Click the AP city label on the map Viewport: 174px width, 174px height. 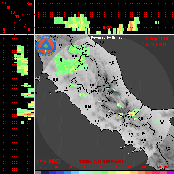pyautogui.click(x=115, y=77)
